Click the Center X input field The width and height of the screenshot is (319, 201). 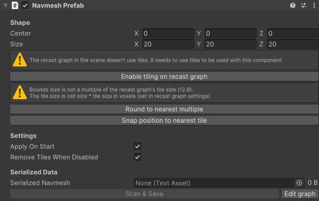click(168, 33)
